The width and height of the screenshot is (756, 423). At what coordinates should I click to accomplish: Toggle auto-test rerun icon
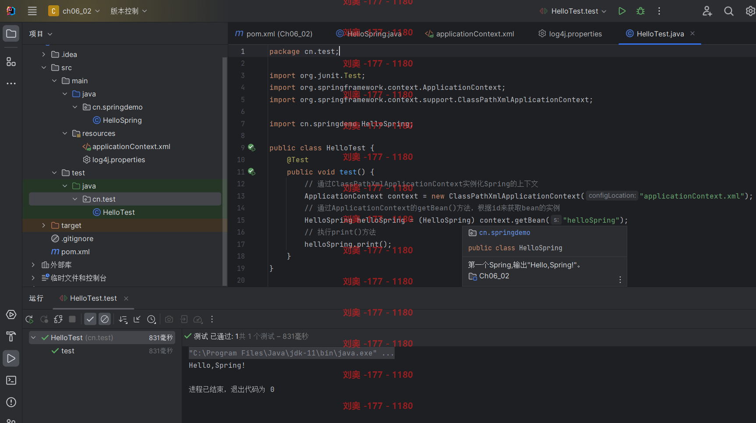58,320
